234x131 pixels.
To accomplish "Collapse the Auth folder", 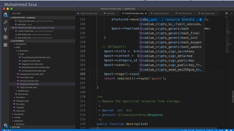I will click(x=22, y=54).
